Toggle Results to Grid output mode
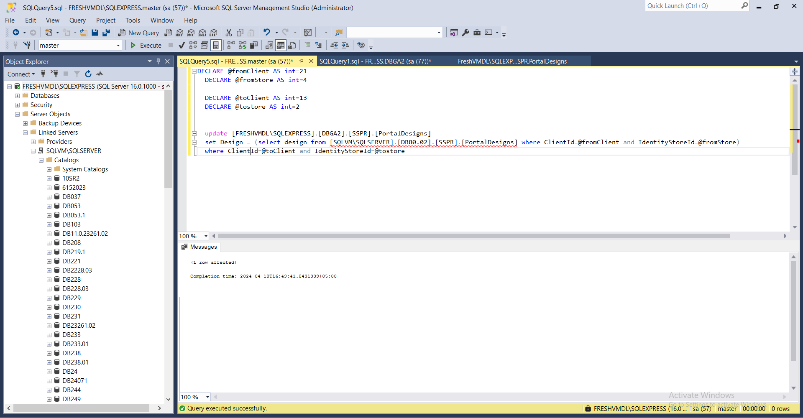Viewport: 803px width, 418px height. click(x=281, y=45)
